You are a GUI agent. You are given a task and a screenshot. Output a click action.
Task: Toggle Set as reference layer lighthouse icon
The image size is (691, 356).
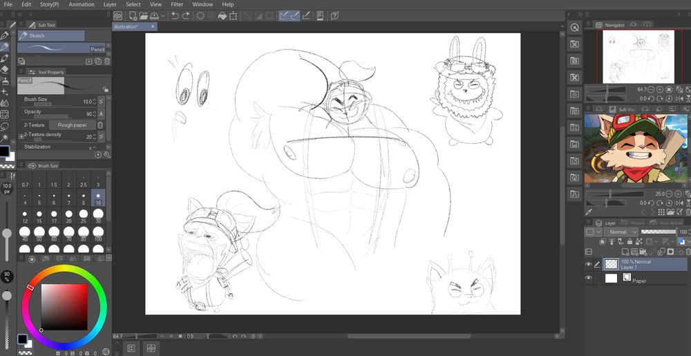click(612, 242)
